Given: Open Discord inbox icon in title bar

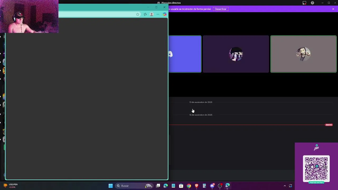Looking at the screenshot, I should click(x=304, y=3).
